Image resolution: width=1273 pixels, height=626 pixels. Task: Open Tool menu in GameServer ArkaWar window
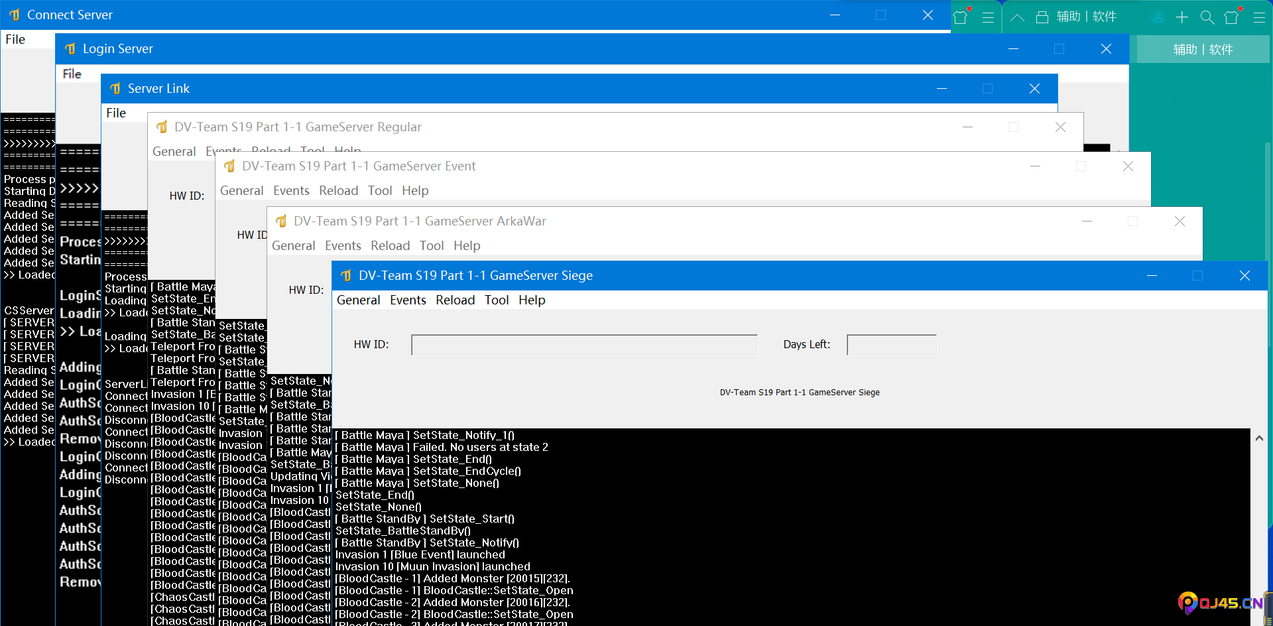click(x=432, y=245)
